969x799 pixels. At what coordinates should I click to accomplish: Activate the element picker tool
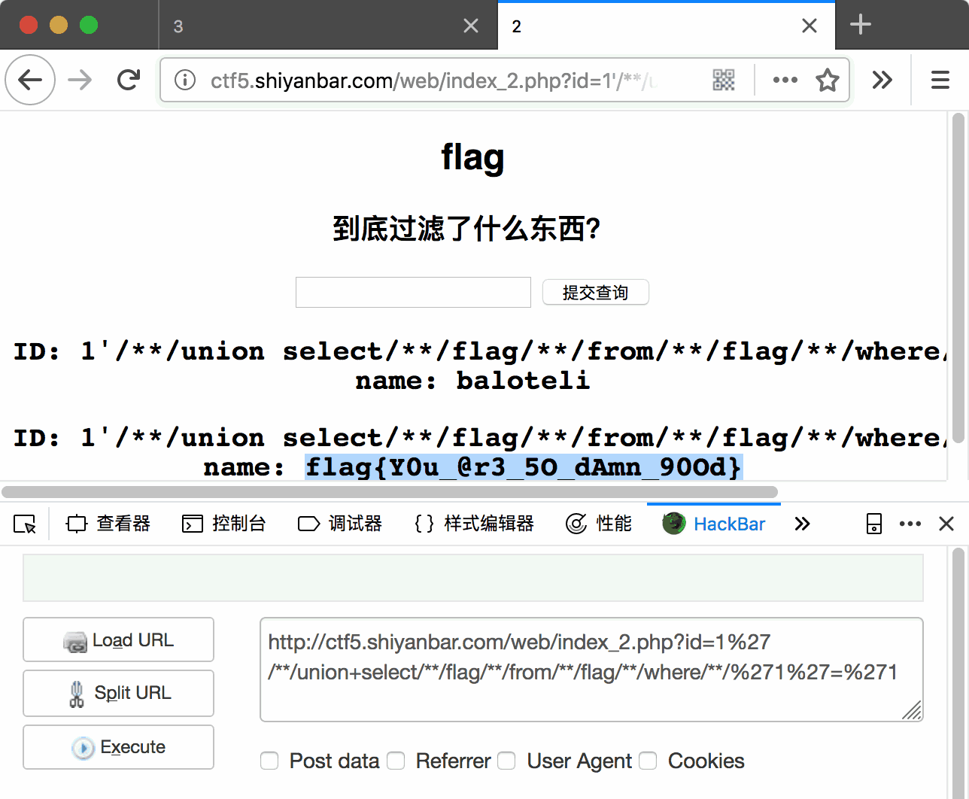pos(25,524)
